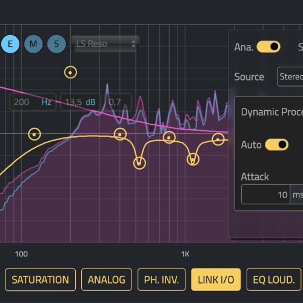Image resolution: width=303 pixels, height=303 pixels.
Task: Enable the SATURATION button
Action: (41, 279)
